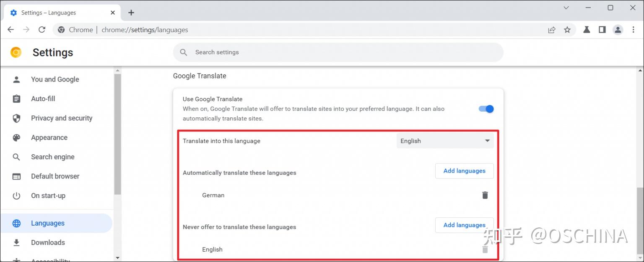The width and height of the screenshot is (644, 262).
Task: Click the browser back arrow
Action: pos(11,30)
